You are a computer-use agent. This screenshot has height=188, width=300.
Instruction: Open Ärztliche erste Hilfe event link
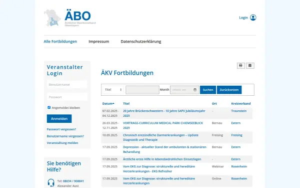162,159
